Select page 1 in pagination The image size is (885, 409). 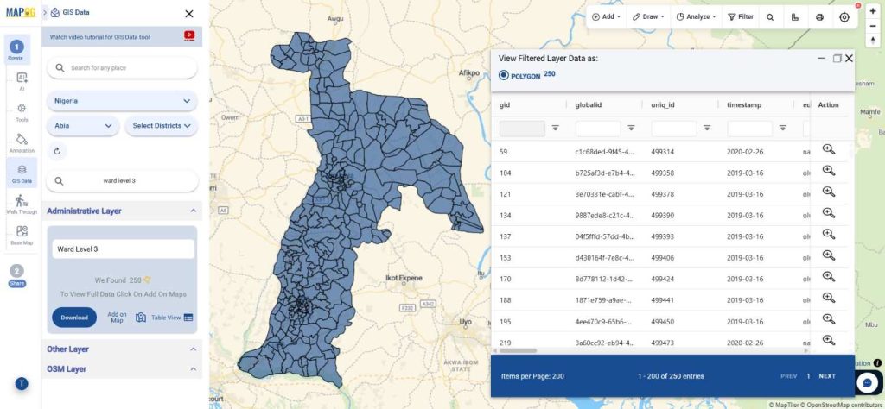click(808, 376)
